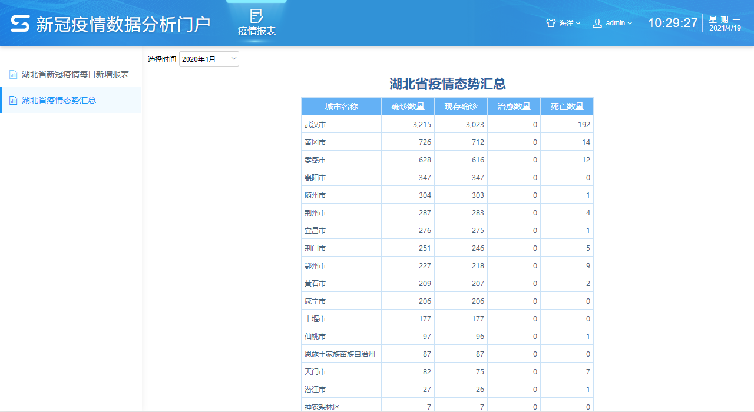Click chart icon beside 湖北省新冠疫情每日新增报表
Viewport: 754px width, 412px height.
tap(13, 74)
